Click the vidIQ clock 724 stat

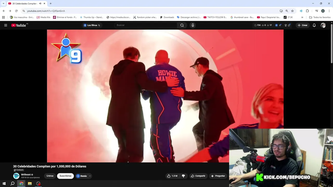click(257, 25)
